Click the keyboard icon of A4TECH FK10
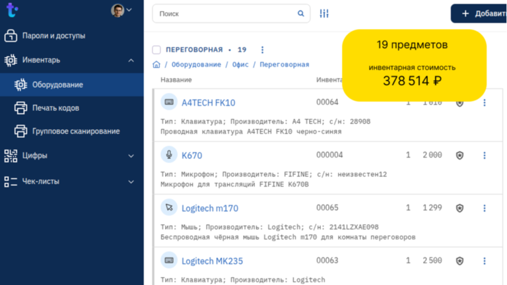This screenshot has width=507, height=285. coord(169,102)
